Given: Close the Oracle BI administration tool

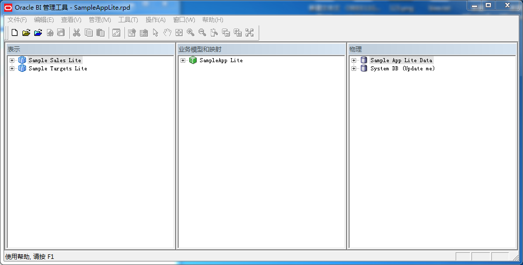Looking at the screenshot, I should (x=507, y=5).
